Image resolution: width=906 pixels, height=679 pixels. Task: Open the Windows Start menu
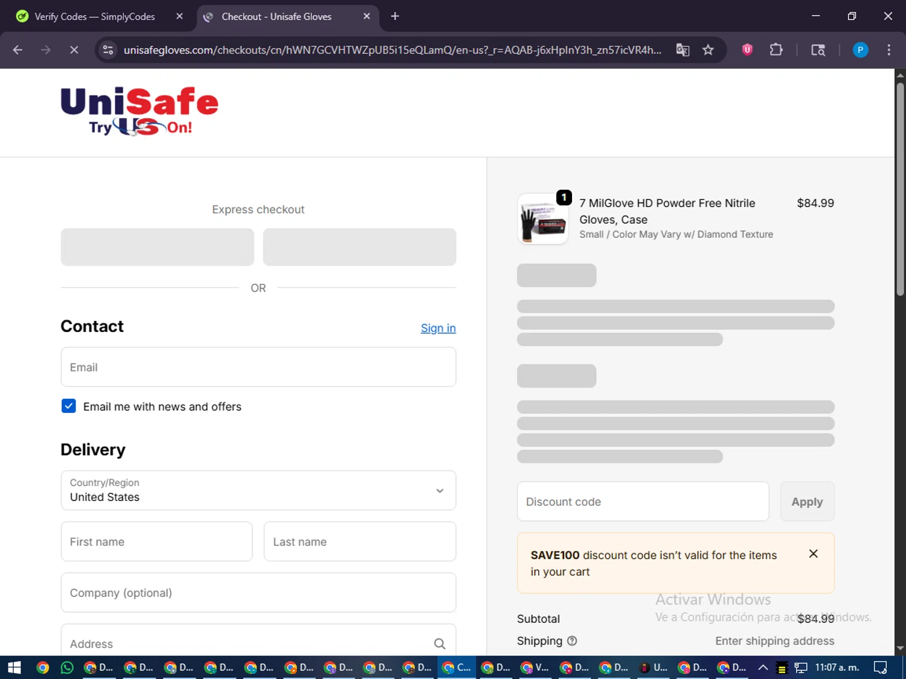click(14, 668)
